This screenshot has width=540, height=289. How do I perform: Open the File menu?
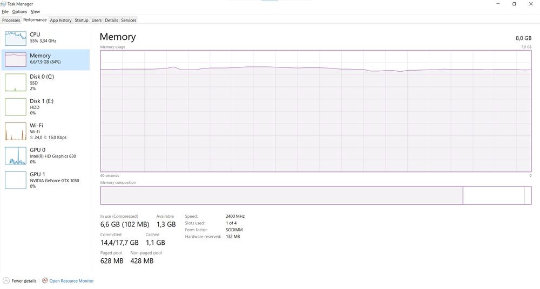[x=5, y=11]
